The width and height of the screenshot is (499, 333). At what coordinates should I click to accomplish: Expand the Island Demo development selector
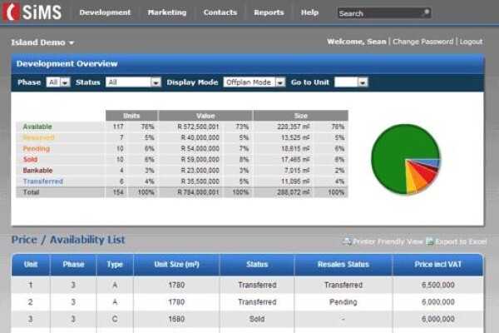click(x=42, y=42)
